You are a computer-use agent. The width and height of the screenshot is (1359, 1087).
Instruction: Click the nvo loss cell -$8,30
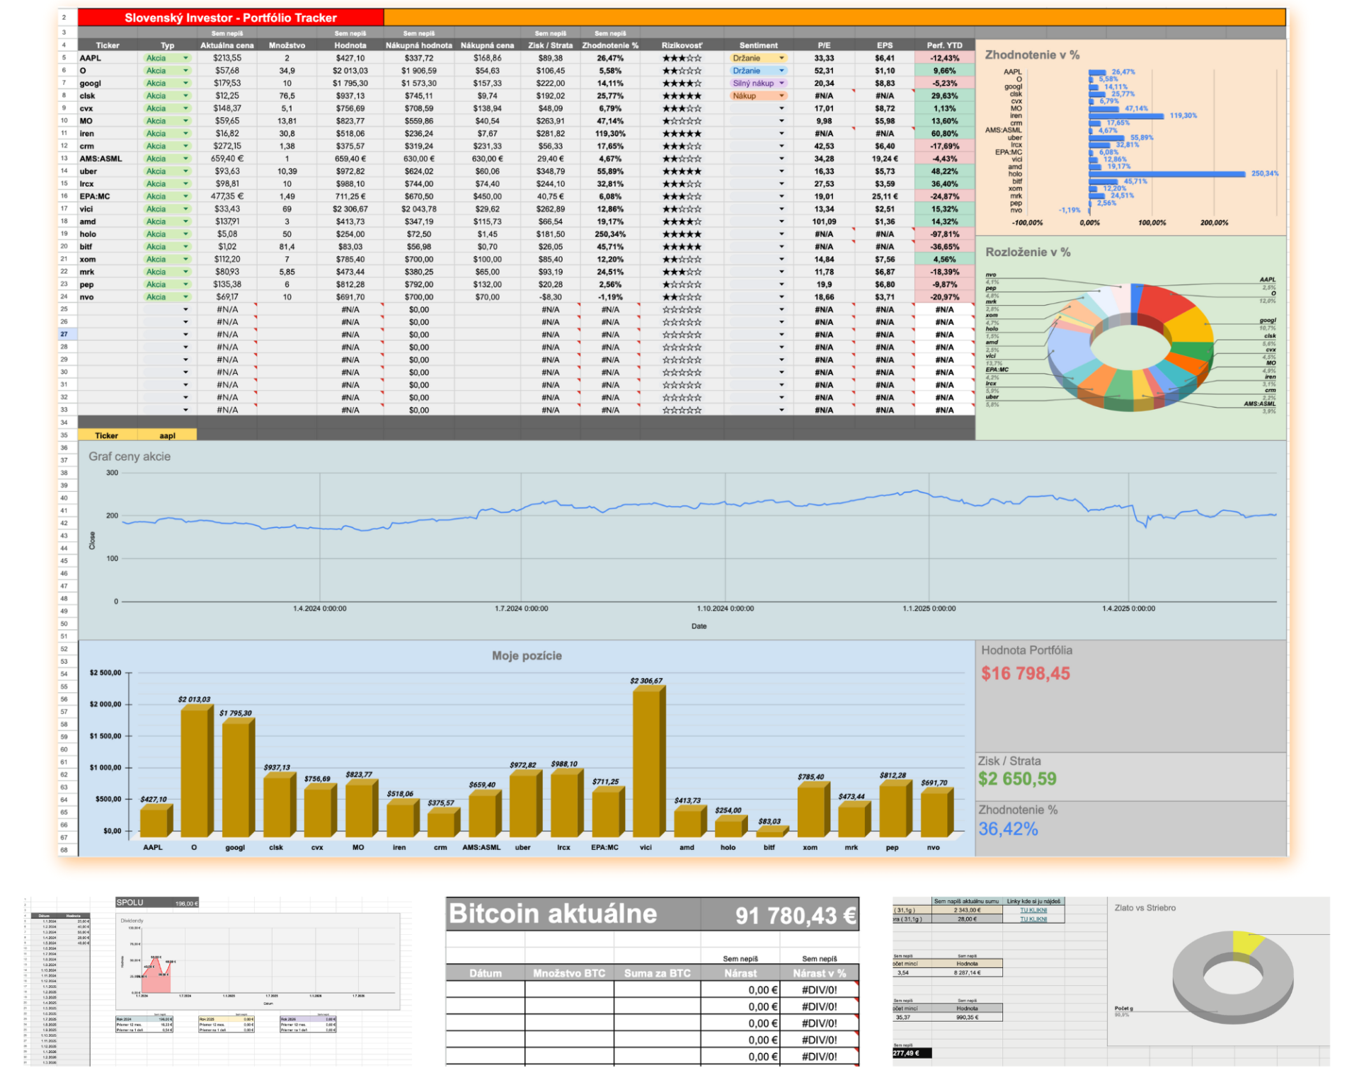[x=550, y=297]
